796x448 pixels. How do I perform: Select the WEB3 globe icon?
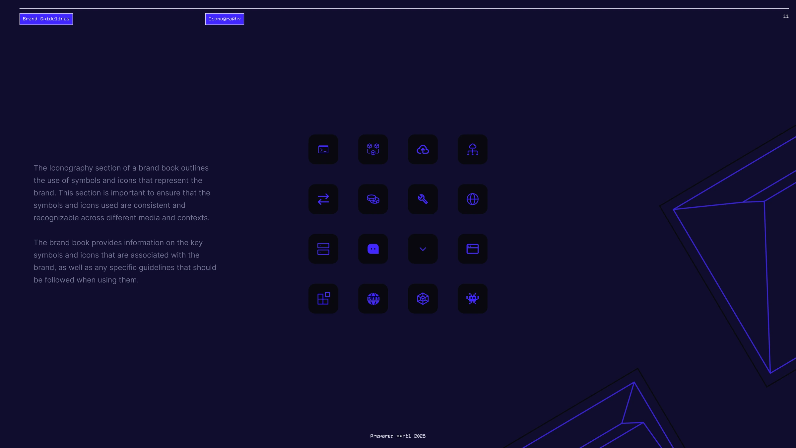coord(373,299)
